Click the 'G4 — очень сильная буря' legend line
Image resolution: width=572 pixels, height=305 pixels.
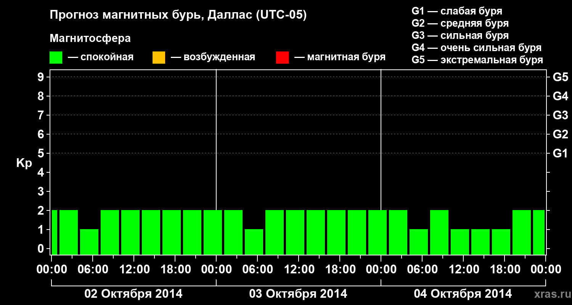pyautogui.click(x=477, y=48)
